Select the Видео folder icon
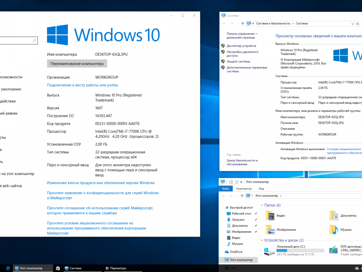 pyautogui.click(x=270, y=216)
